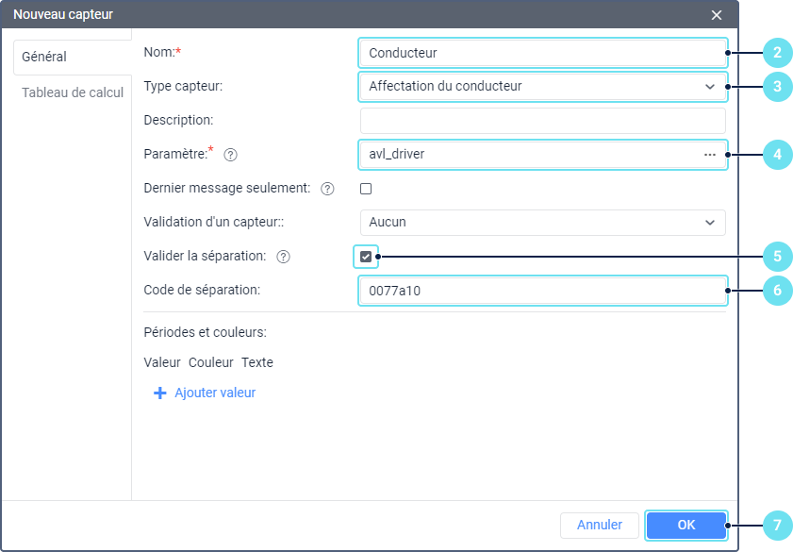Click the numbered callout marker 7
793x552 pixels.
tap(777, 525)
